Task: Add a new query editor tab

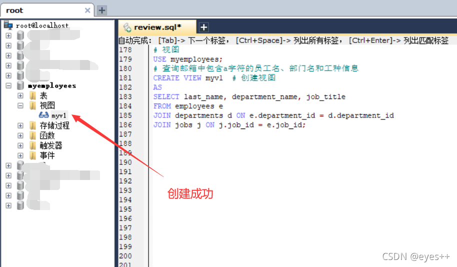Action: (203, 27)
